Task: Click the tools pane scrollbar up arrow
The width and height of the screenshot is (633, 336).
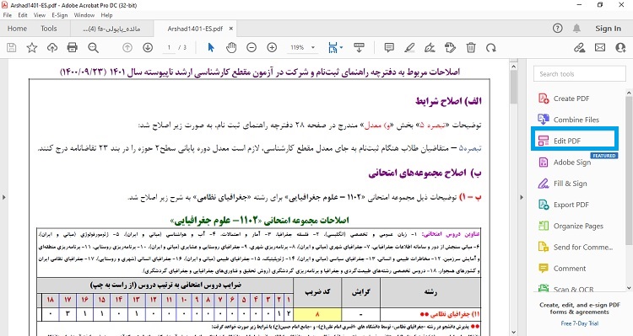Action: click(x=629, y=93)
